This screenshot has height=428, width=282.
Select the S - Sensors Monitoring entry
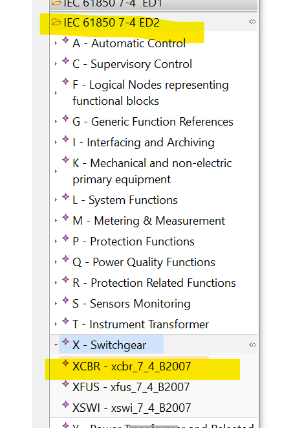[131, 304]
